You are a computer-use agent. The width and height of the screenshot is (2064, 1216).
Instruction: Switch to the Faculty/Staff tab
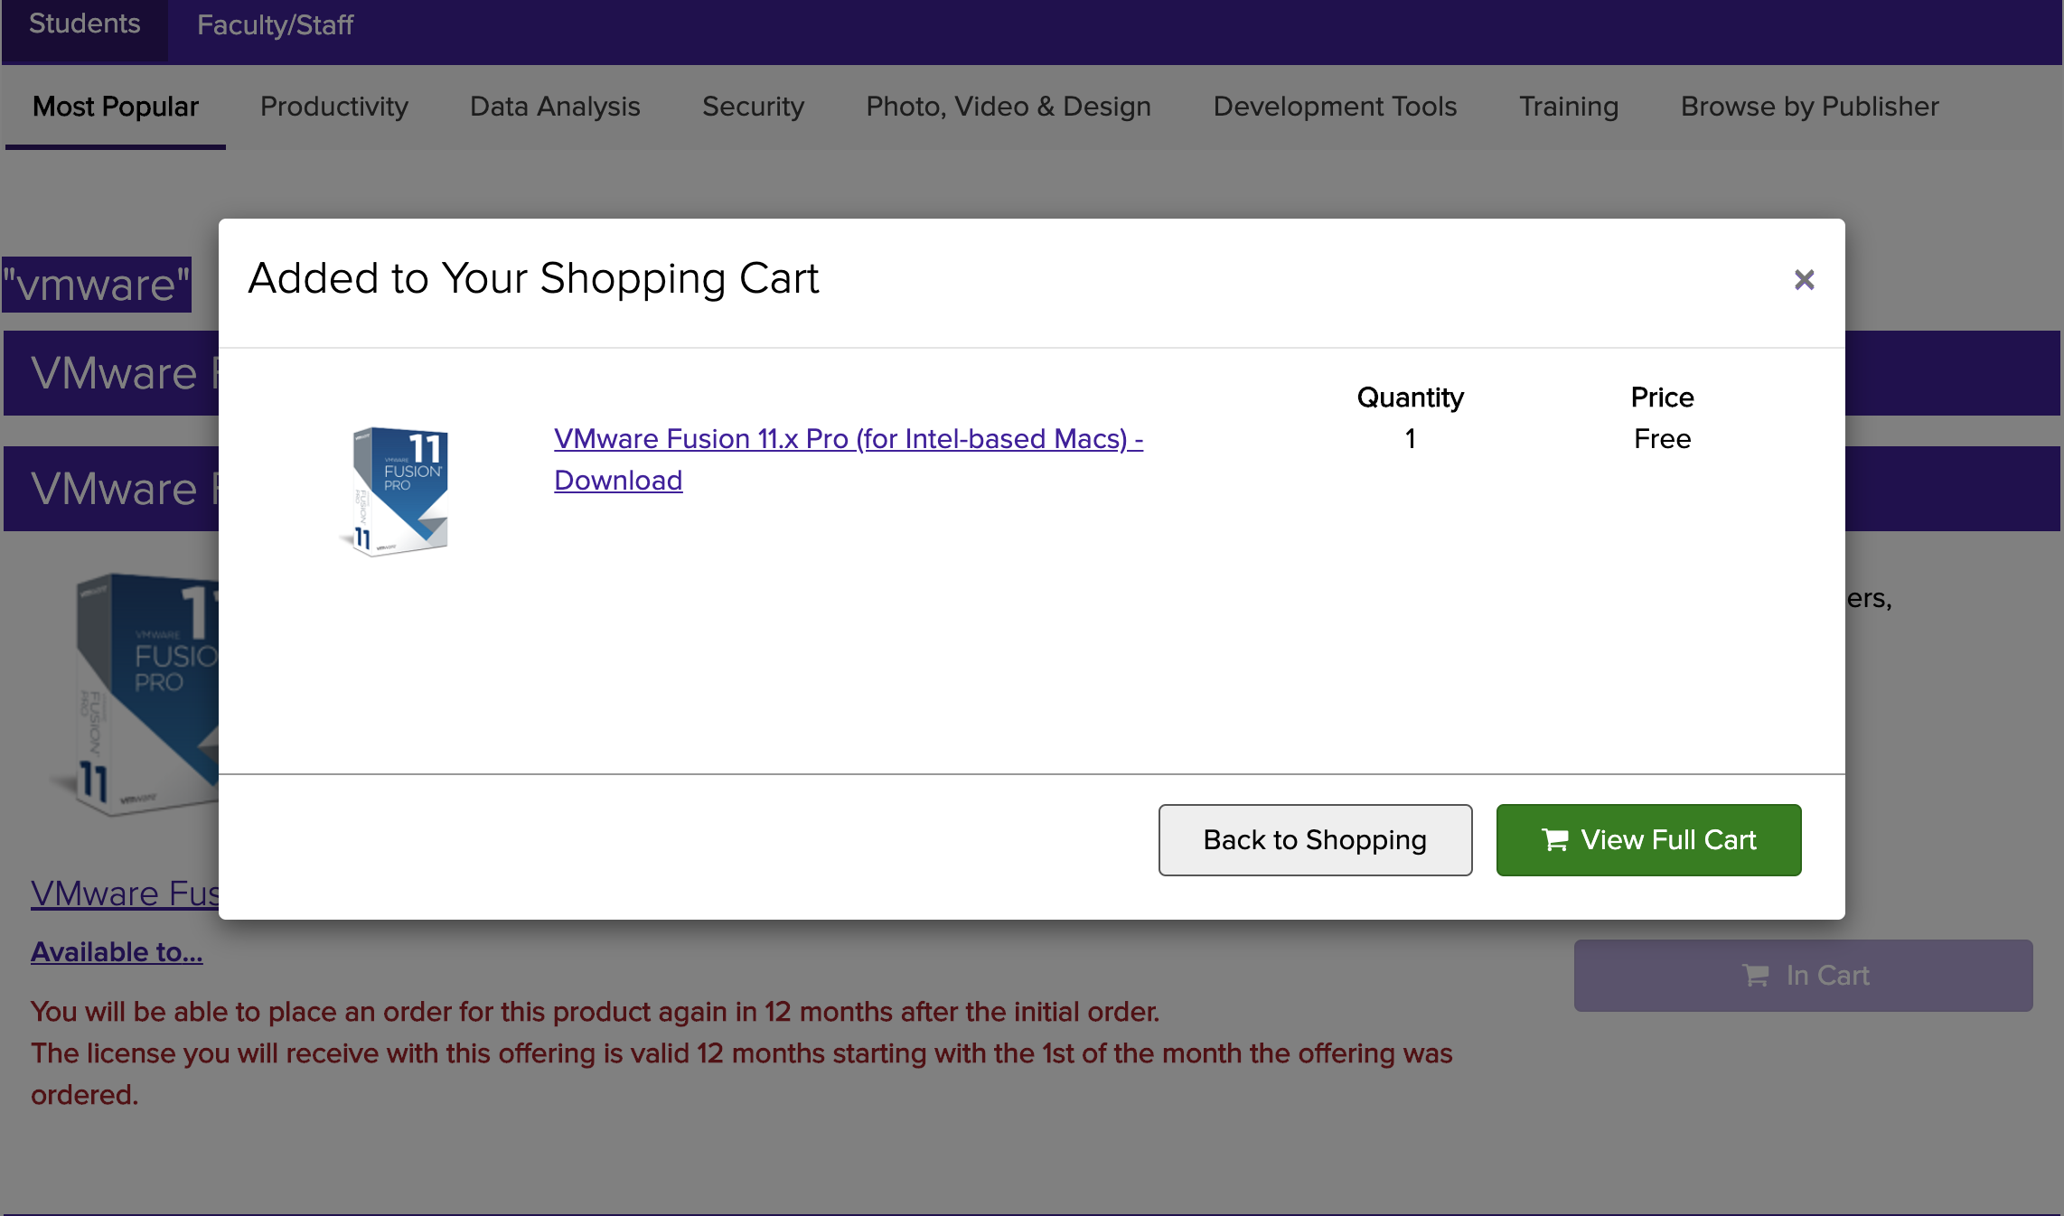point(275,25)
